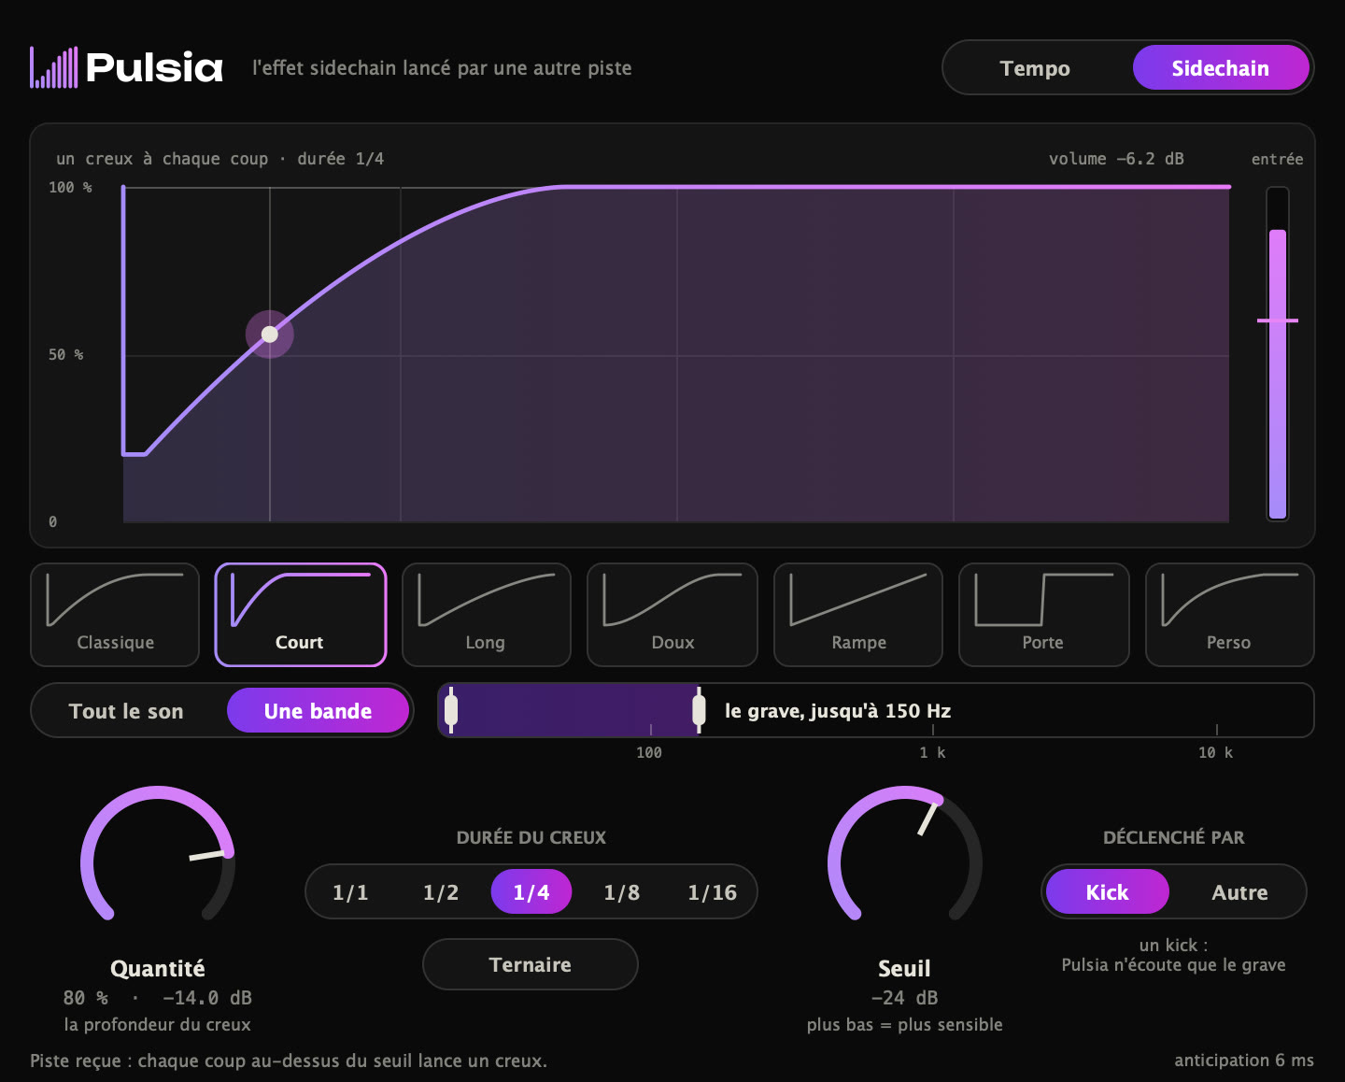Screen dimensions: 1345x1082
Task: Set dip duration to 1/1
Action: click(350, 892)
